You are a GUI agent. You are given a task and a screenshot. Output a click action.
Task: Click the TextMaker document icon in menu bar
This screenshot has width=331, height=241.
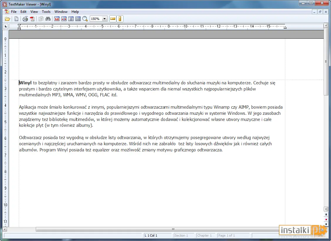[x=7, y=12]
